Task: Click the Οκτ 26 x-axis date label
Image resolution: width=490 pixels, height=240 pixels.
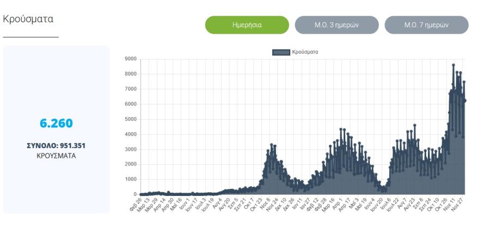Action: tap(442, 204)
